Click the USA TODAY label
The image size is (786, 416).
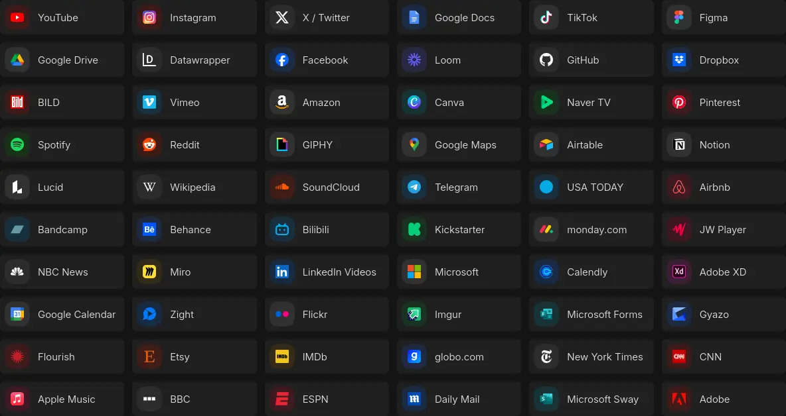pos(595,187)
